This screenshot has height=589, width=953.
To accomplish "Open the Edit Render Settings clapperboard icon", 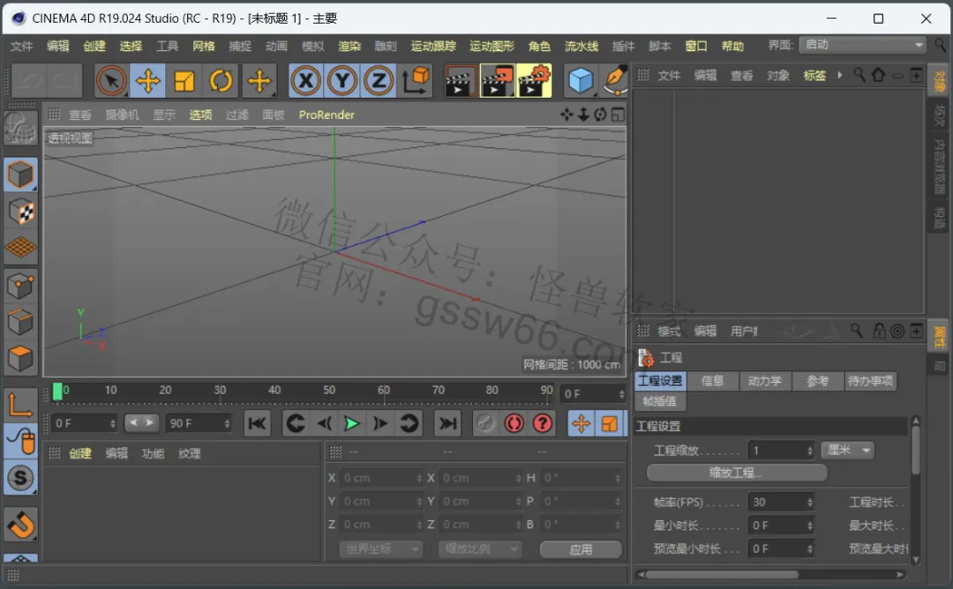I will click(534, 81).
